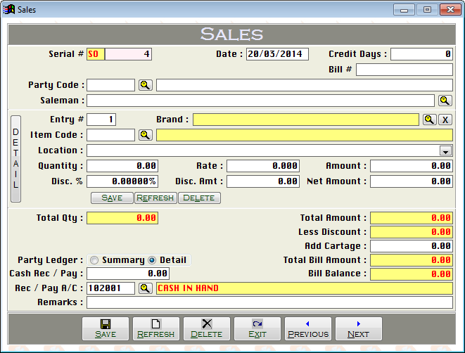
Task: Save the sales invoice from bottom toolbar
Action: point(106,328)
